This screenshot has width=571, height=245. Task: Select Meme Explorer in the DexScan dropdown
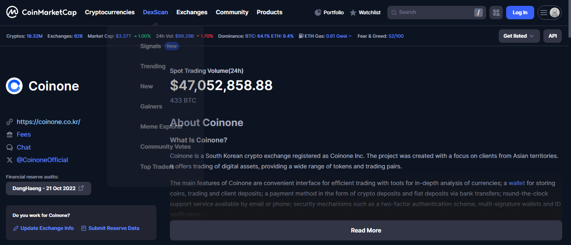click(x=161, y=126)
